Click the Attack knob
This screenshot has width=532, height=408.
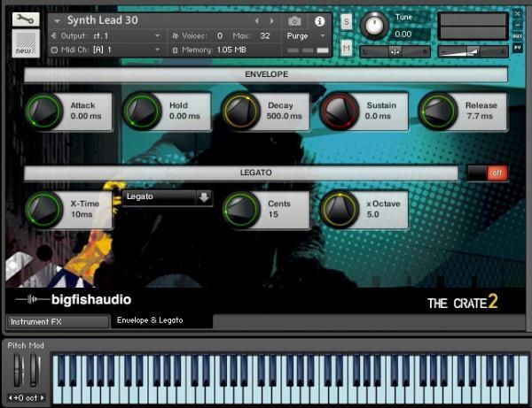(x=42, y=111)
